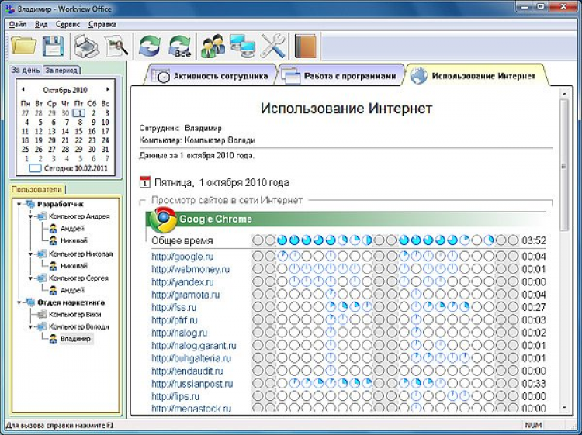This screenshot has height=435, width=582.
Task: Click the Google Chrome logo icon
Action: coord(163,219)
